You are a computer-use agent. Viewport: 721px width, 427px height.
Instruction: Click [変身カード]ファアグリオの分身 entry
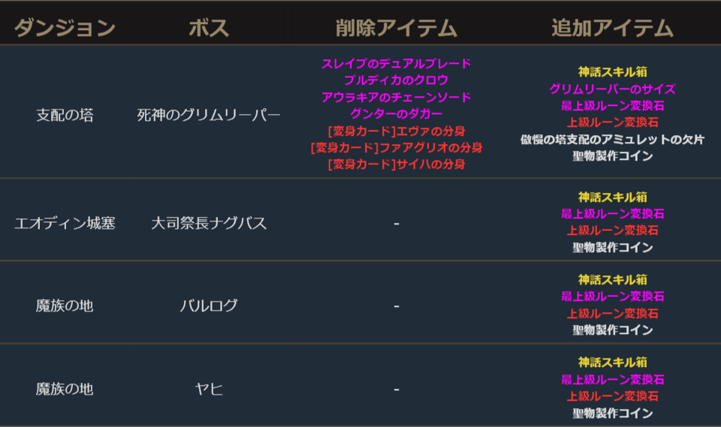[x=396, y=147]
